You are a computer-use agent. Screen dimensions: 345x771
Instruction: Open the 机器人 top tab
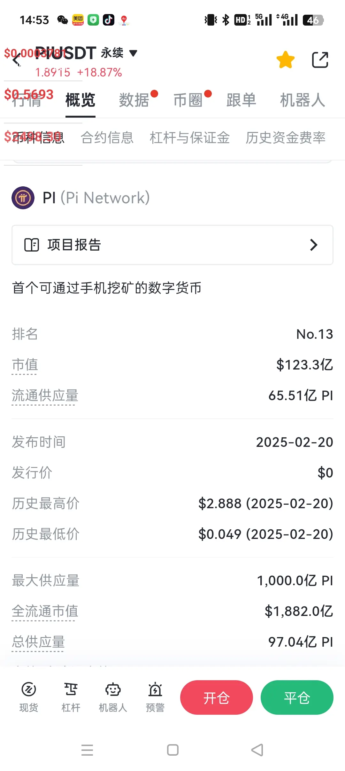coord(303,100)
